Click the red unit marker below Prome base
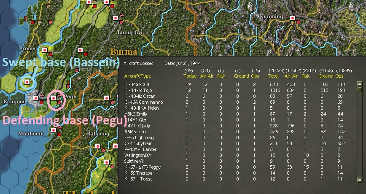The width and height of the screenshot is (366, 194). coord(51,54)
